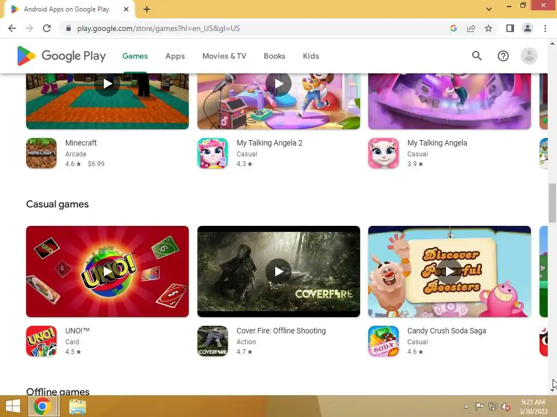Open the My Talking Angela app icon

coord(383,153)
